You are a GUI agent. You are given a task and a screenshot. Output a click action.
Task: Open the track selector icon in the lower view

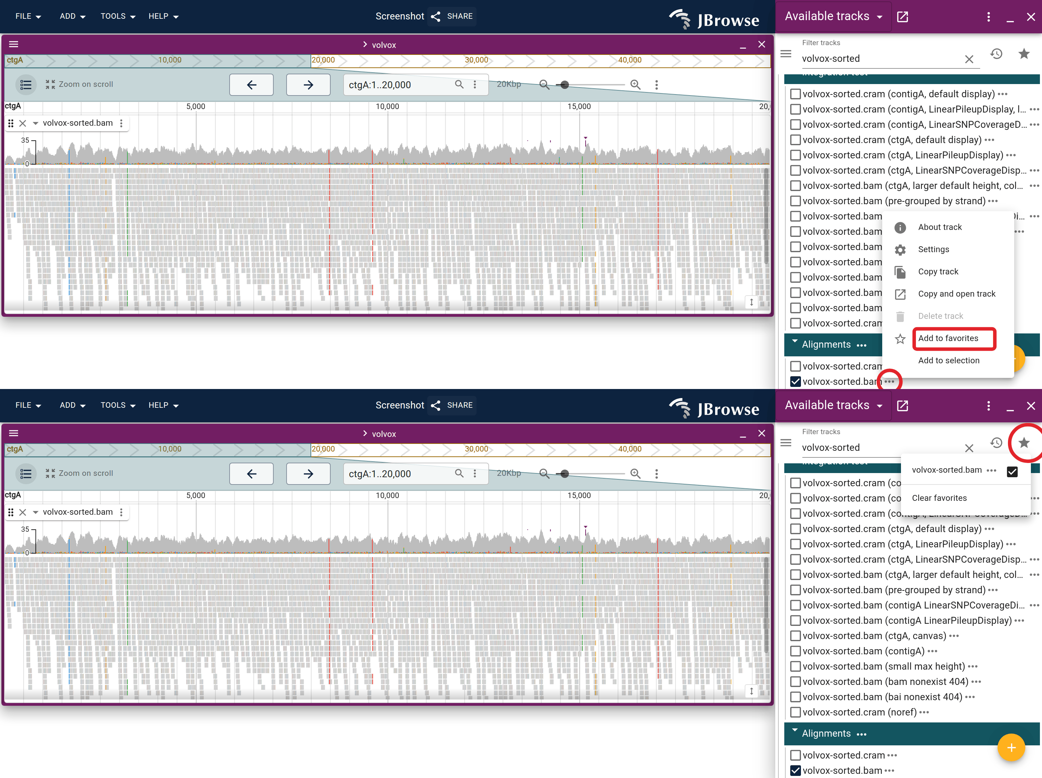click(x=26, y=474)
